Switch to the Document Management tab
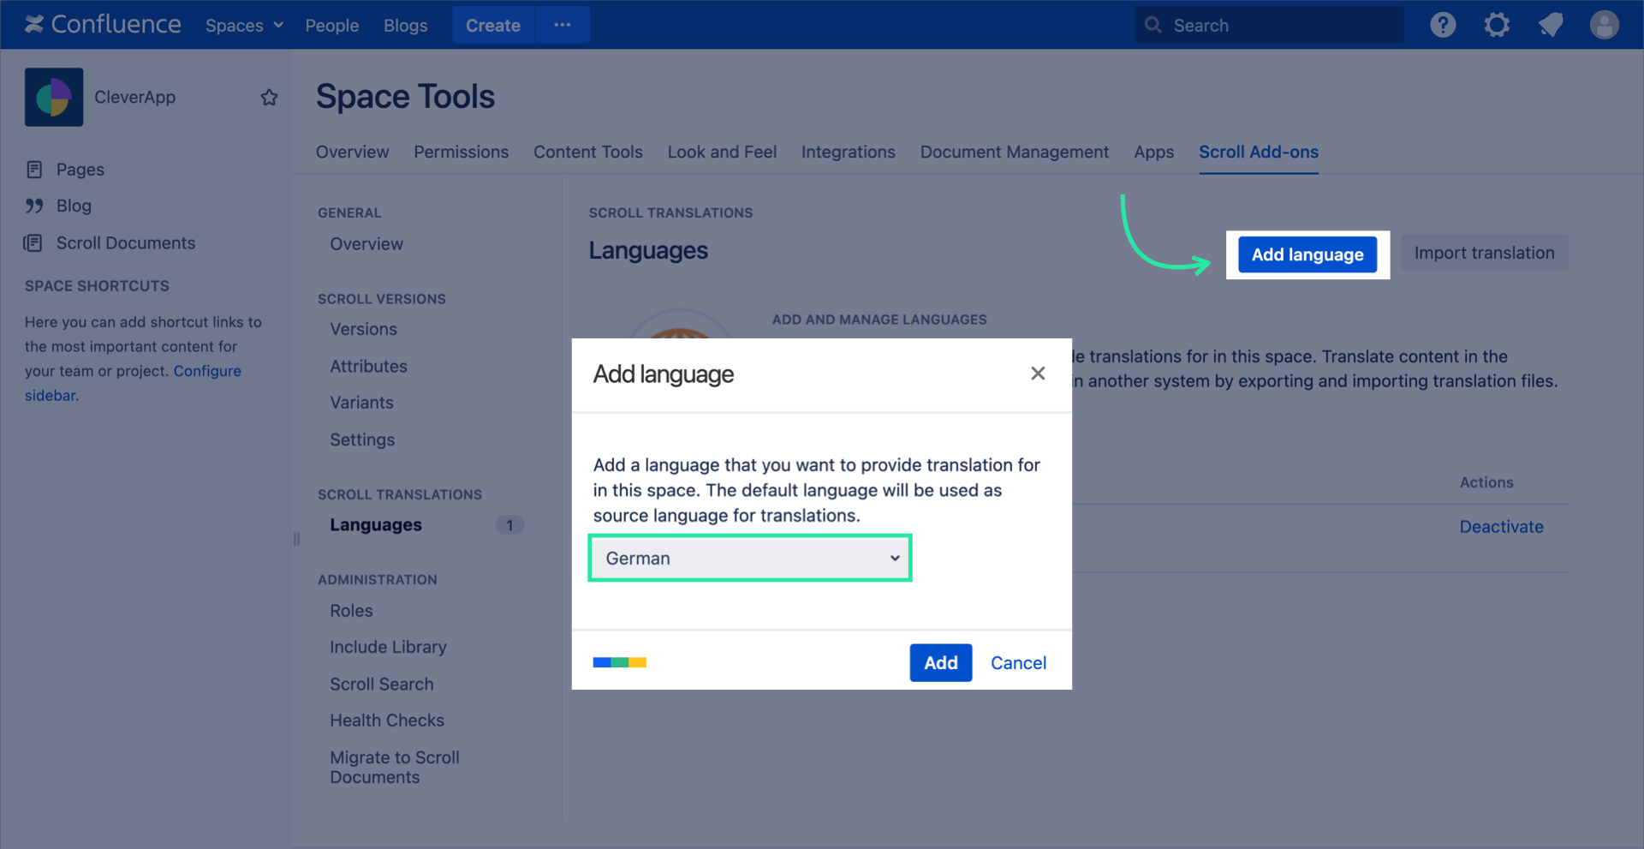 click(x=1014, y=152)
